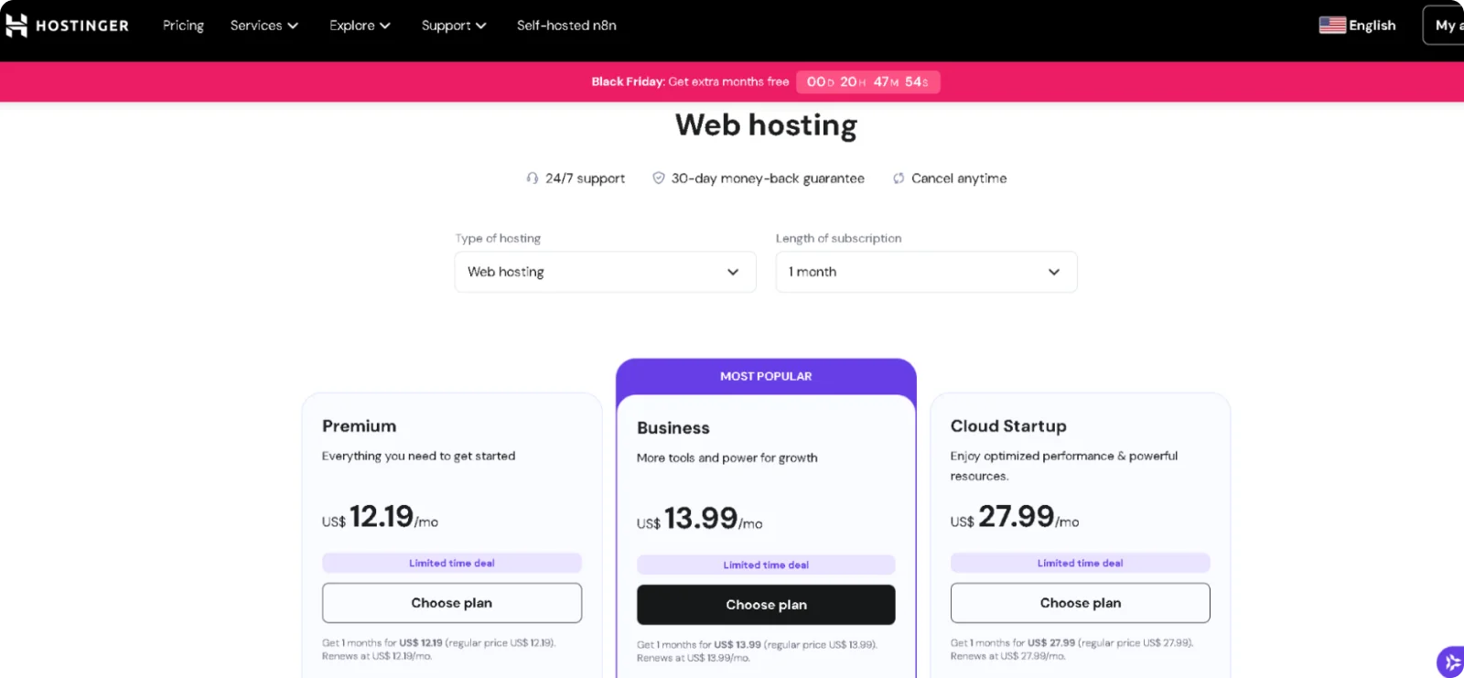The image size is (1464, 678).
Task: Click the Cancel anytime refresh icon
Action: pyautogui.click(x=899, y=178)
